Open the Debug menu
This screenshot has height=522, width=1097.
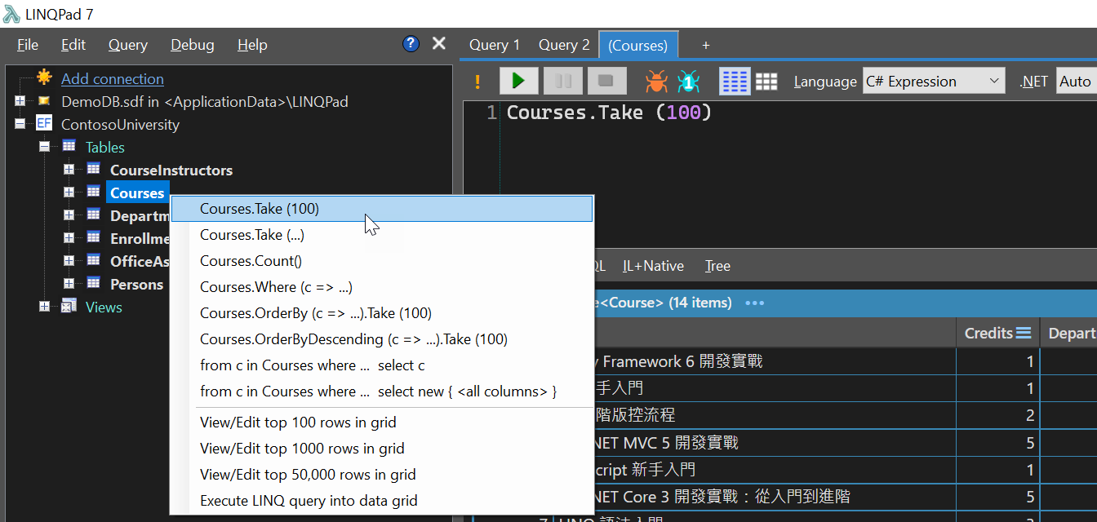pyautogui.click(x=193, y=45)
